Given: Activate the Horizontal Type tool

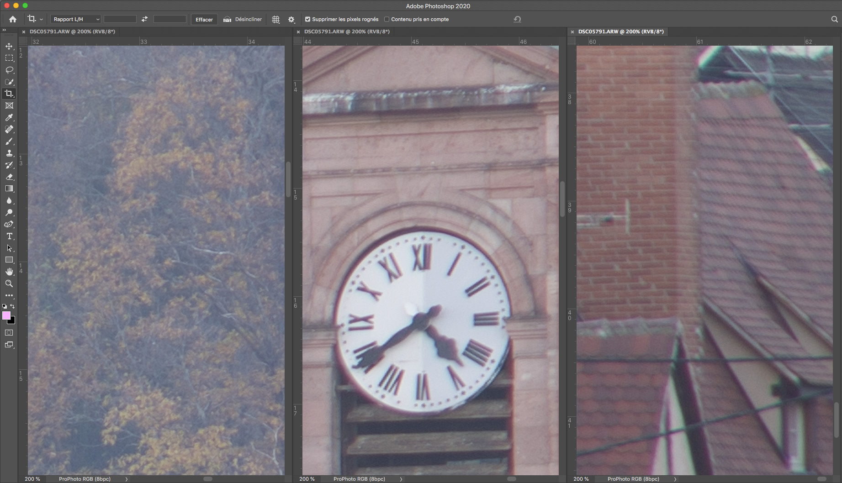Looking at the screenshot, I should click(9, 236).
